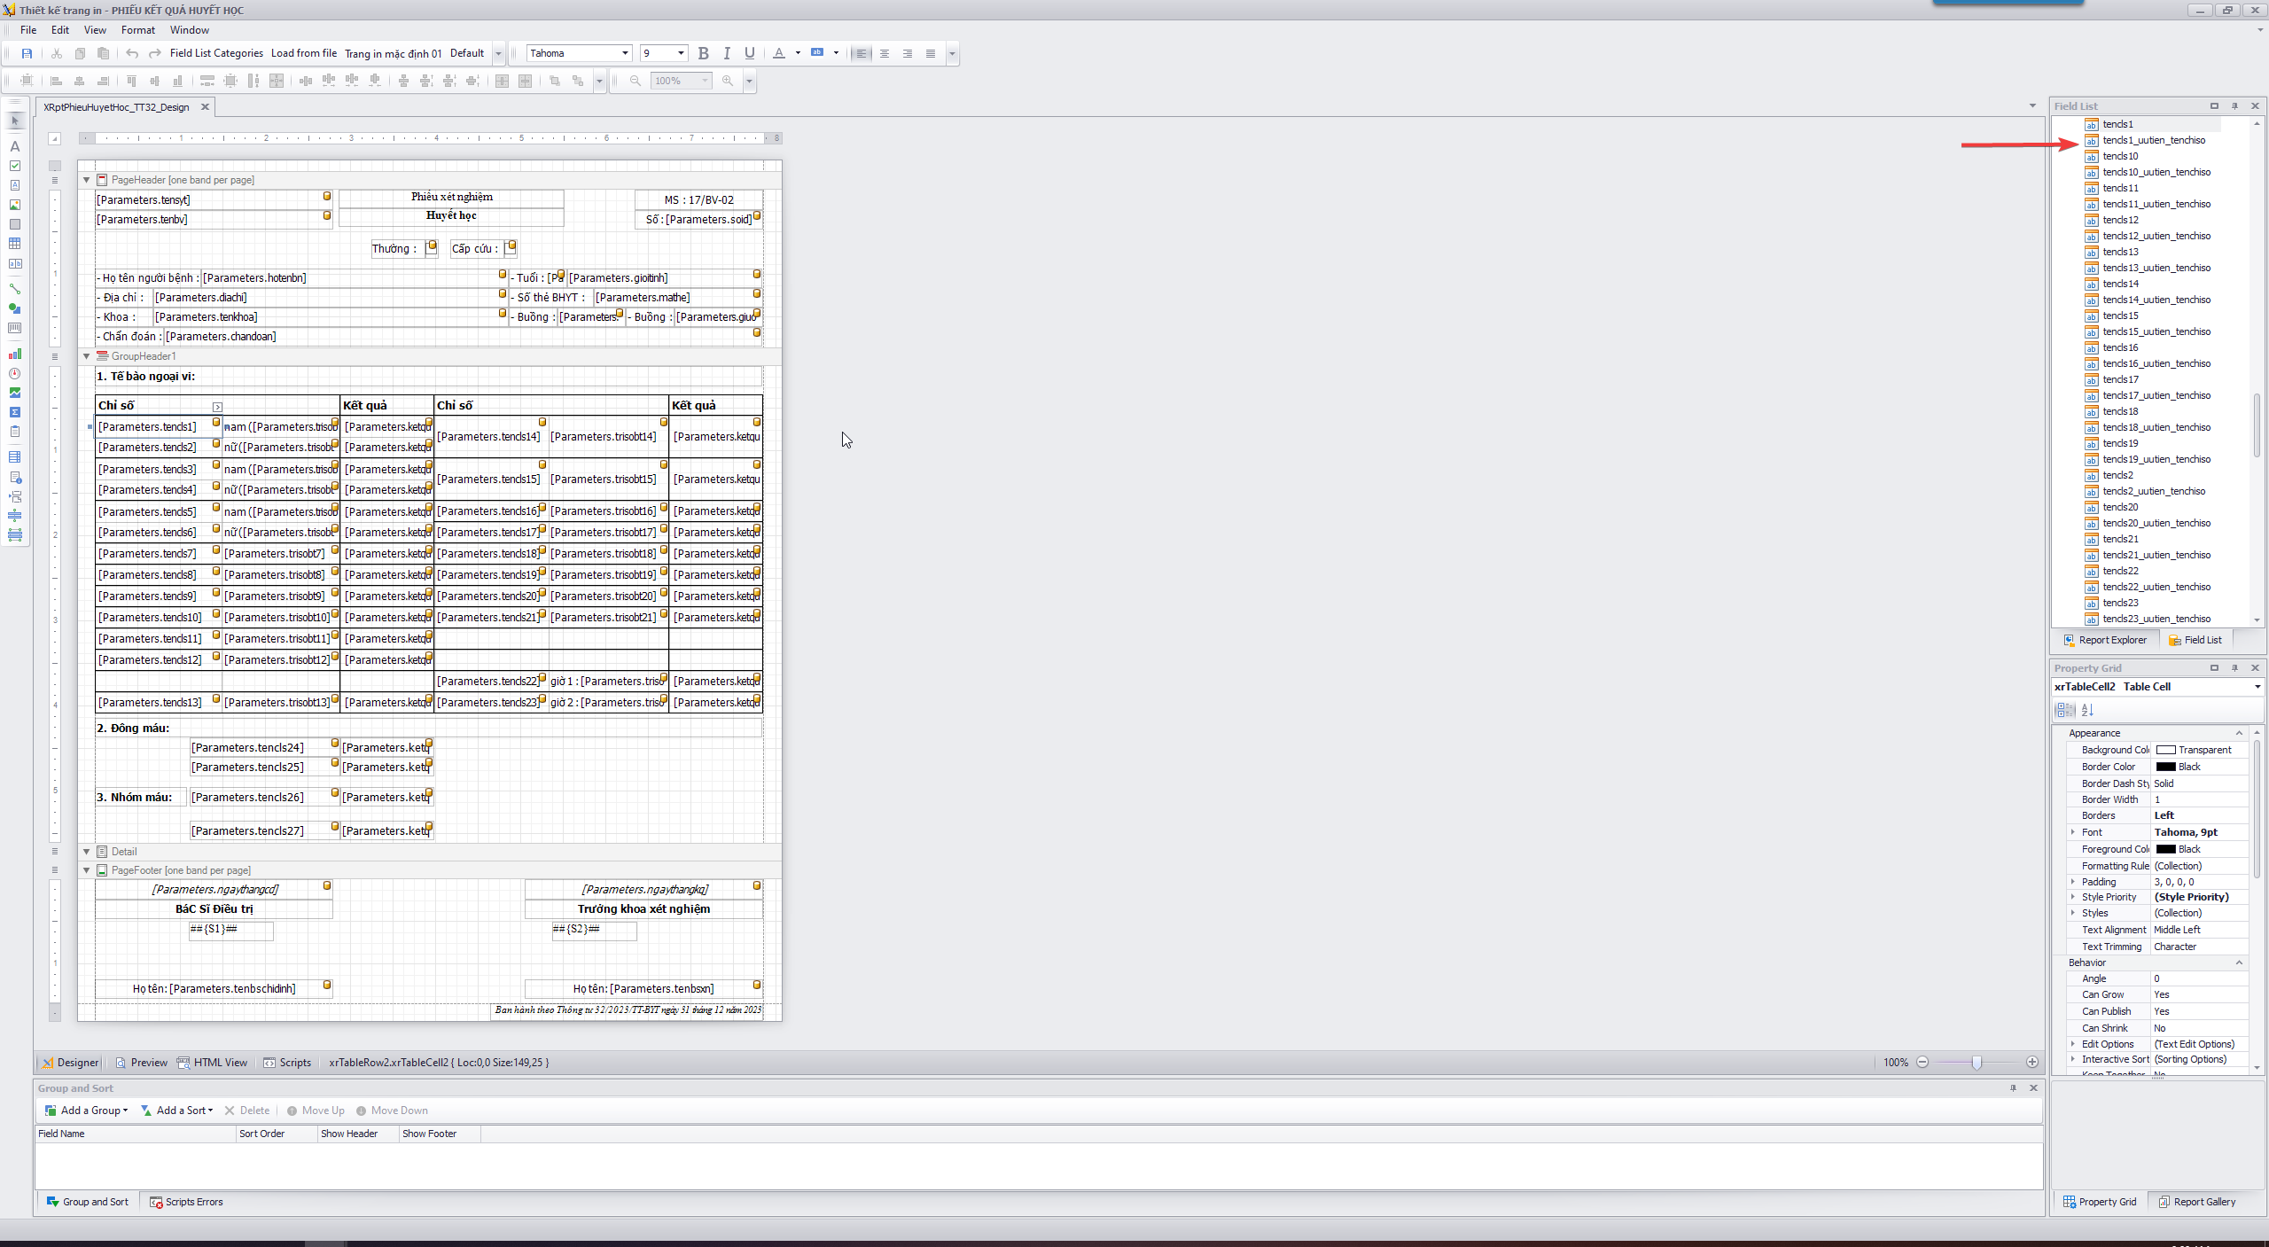Click the Thường checkbox in page header
The width and height of the screenshot is (2269, 1247).
pos(431,249)
